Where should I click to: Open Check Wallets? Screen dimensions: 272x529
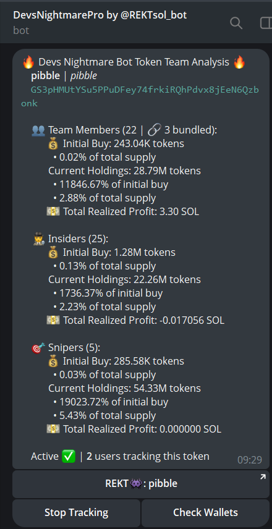point(205,512)
